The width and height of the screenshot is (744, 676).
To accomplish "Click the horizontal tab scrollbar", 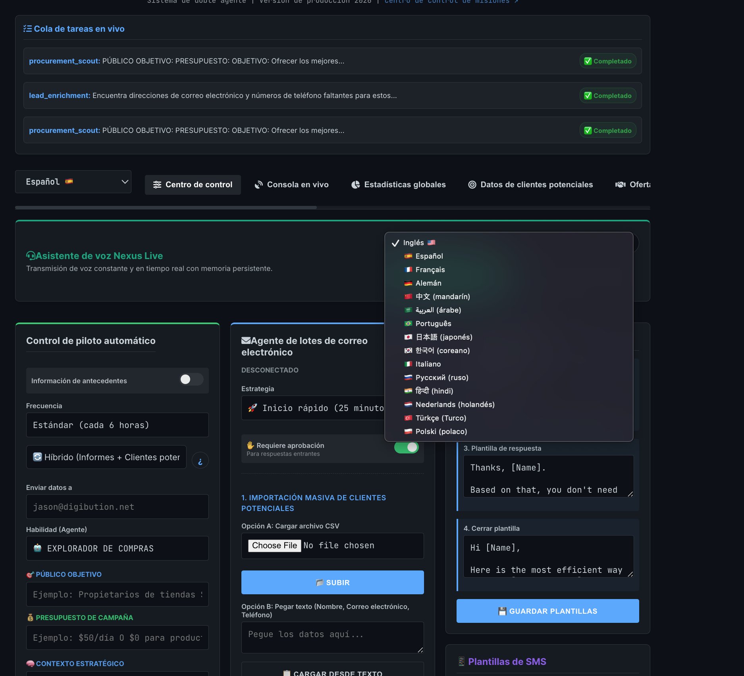I will tap(166, 207).
